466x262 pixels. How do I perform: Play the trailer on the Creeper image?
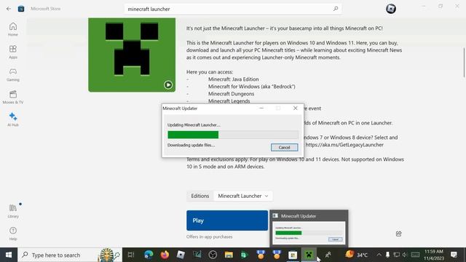[168, 85]
